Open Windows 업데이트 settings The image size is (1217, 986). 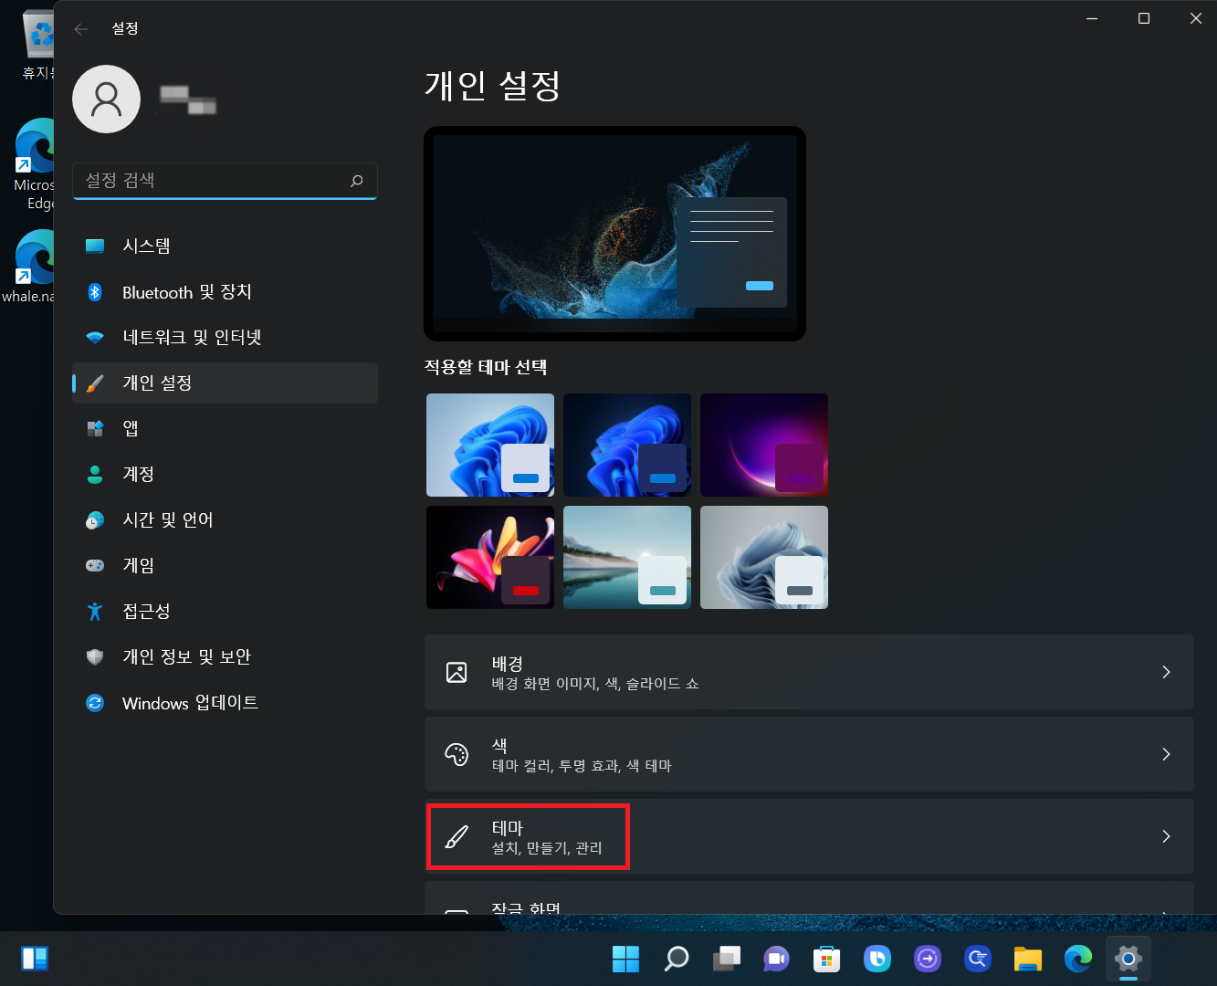(225, 702)
